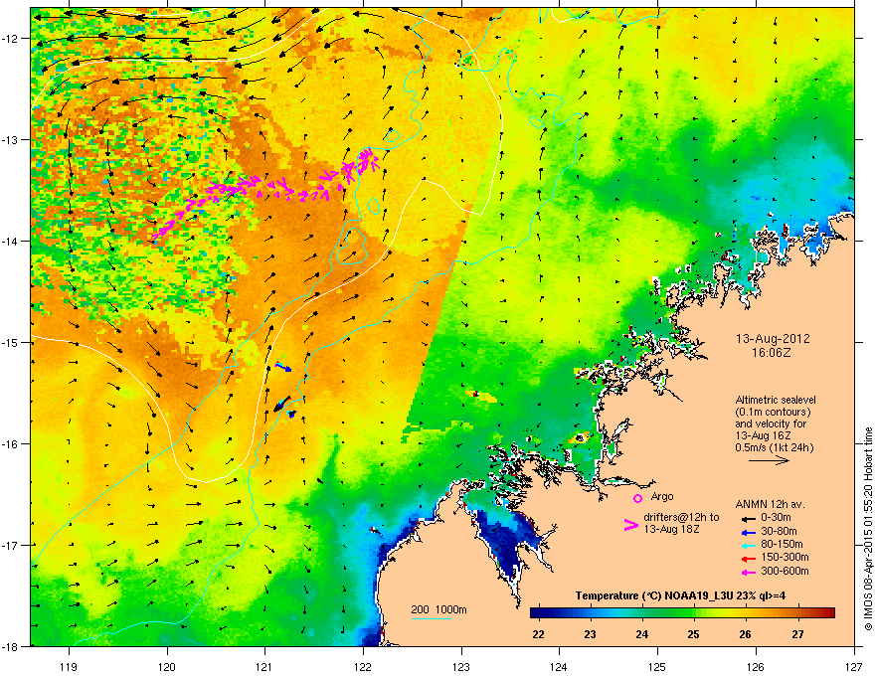Click the 'ANMN 12h av.' legend heading
Image resolution: width=875 pixels, height=676 pixels.
770,504
